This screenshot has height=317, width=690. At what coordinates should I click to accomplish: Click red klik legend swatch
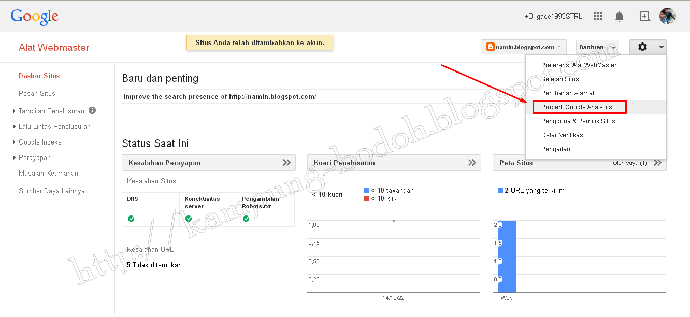pyautogui.click(x=366, y=198)
